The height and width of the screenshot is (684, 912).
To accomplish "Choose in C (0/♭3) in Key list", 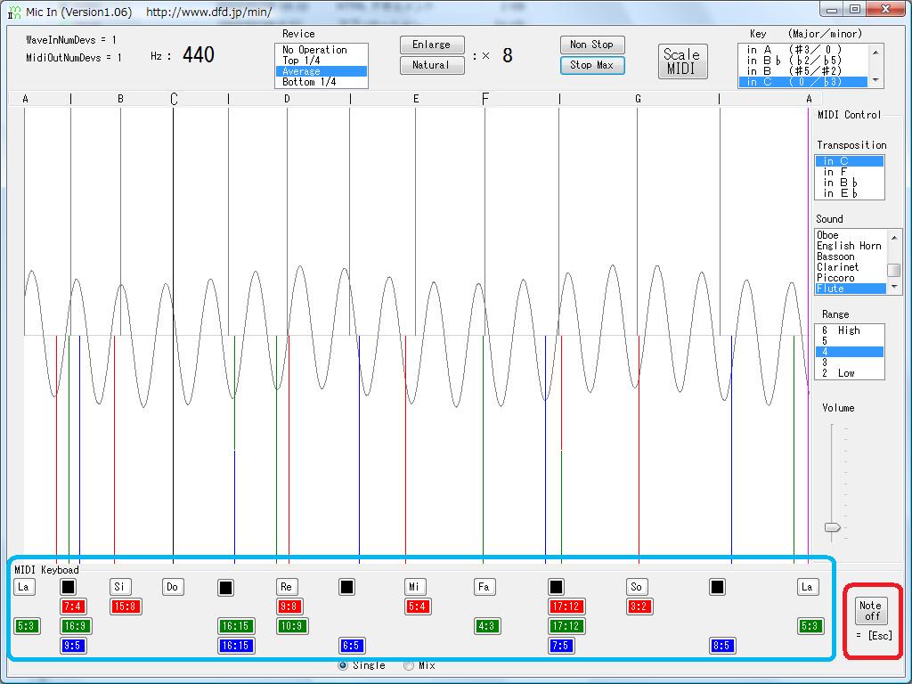I will (803, 82).
